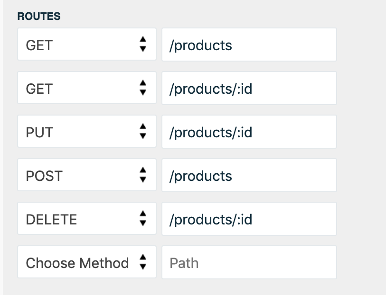Click the arrows icon beside POST
Viewport: 386px width, 295px height.
(x=142, y=176)
